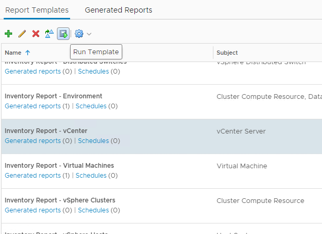Viewport: 322px width, 234px height.
Task: Open Generated reports link under Environment report
Action: (x=33, y=106)
